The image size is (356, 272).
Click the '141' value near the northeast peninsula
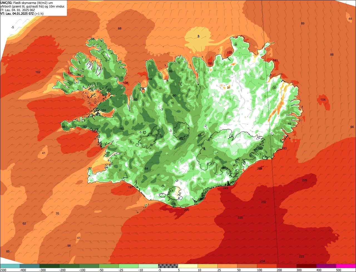point(275,61)
